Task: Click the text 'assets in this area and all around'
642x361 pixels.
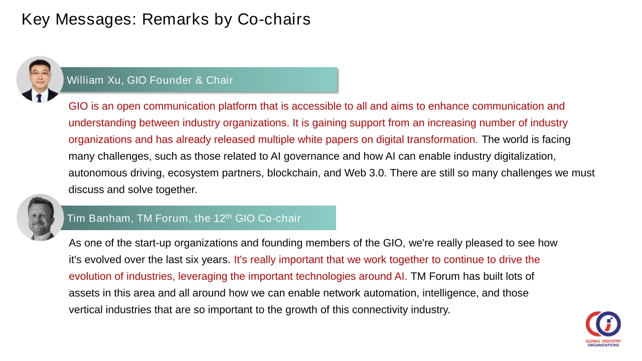Action: [x=144, y=293]
